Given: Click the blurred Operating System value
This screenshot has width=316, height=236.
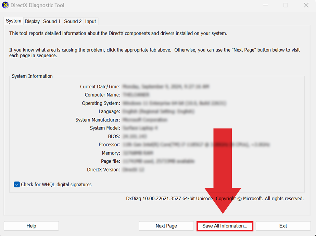Looking at the screenshot, I should click(x=174, y=103).
